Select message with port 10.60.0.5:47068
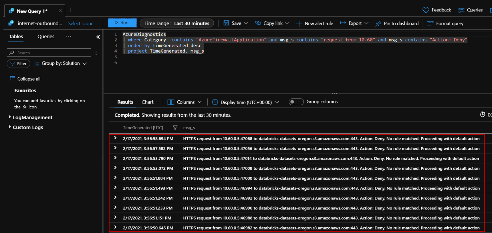This screenshot has height=233, width=492. coord(331,139)
